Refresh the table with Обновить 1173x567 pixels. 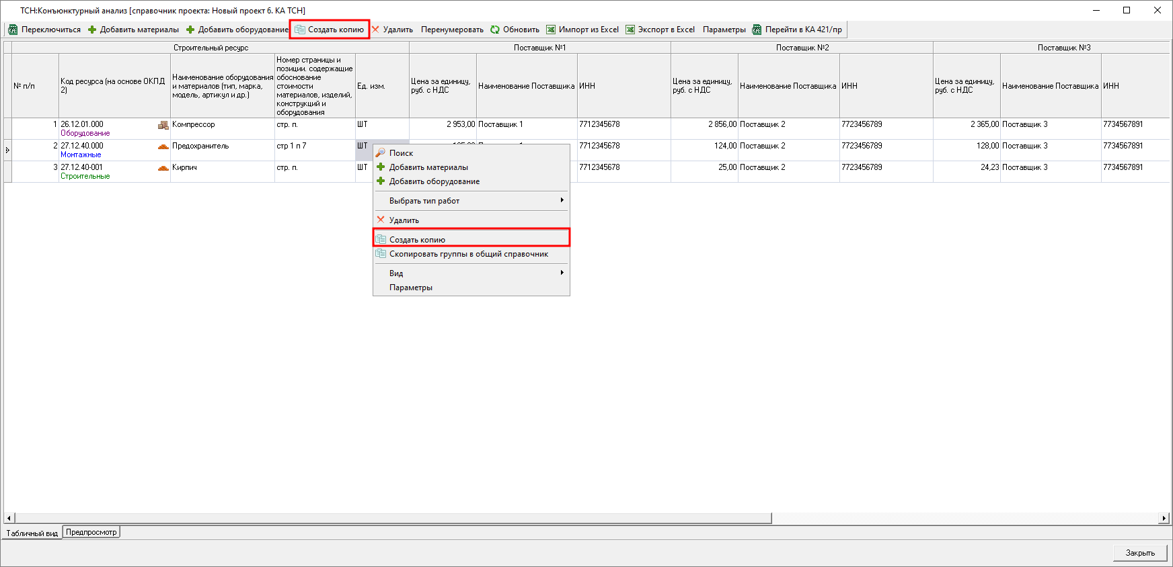coord(515,30)
